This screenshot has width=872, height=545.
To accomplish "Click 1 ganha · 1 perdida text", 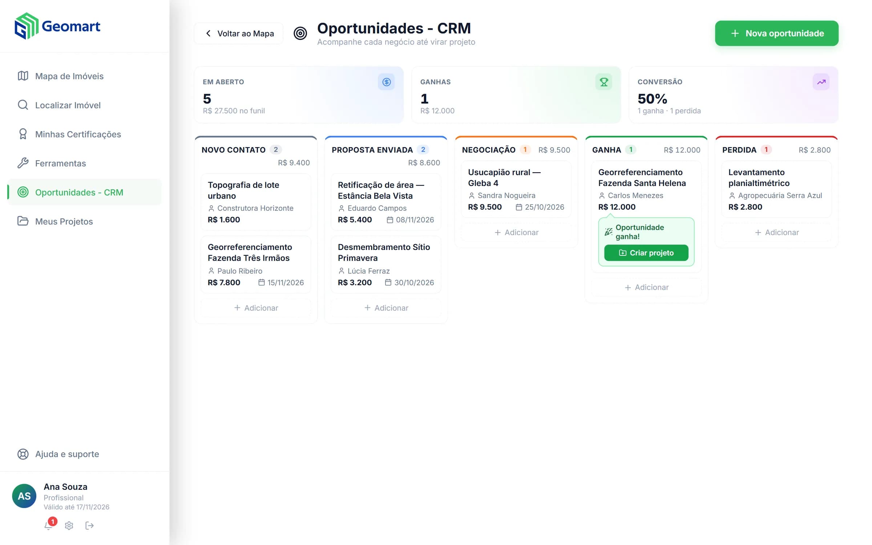I will 669,111.
